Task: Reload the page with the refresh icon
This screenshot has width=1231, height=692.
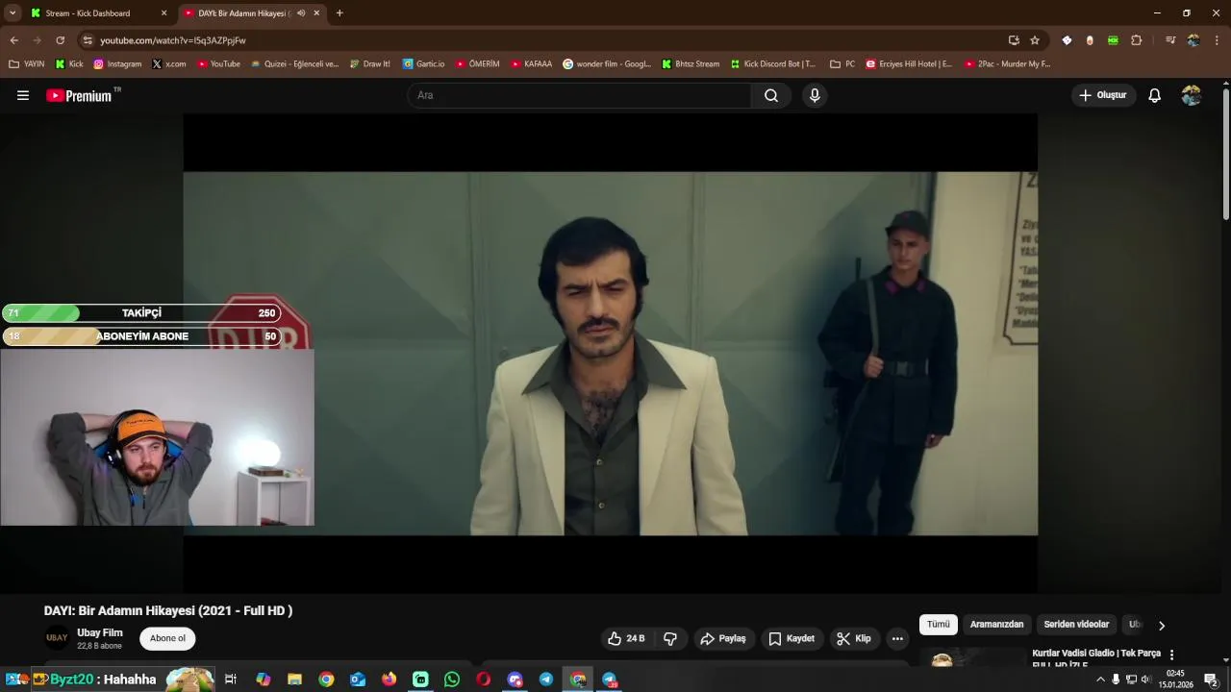Action: pyautogui.click(x=60, y=40)
